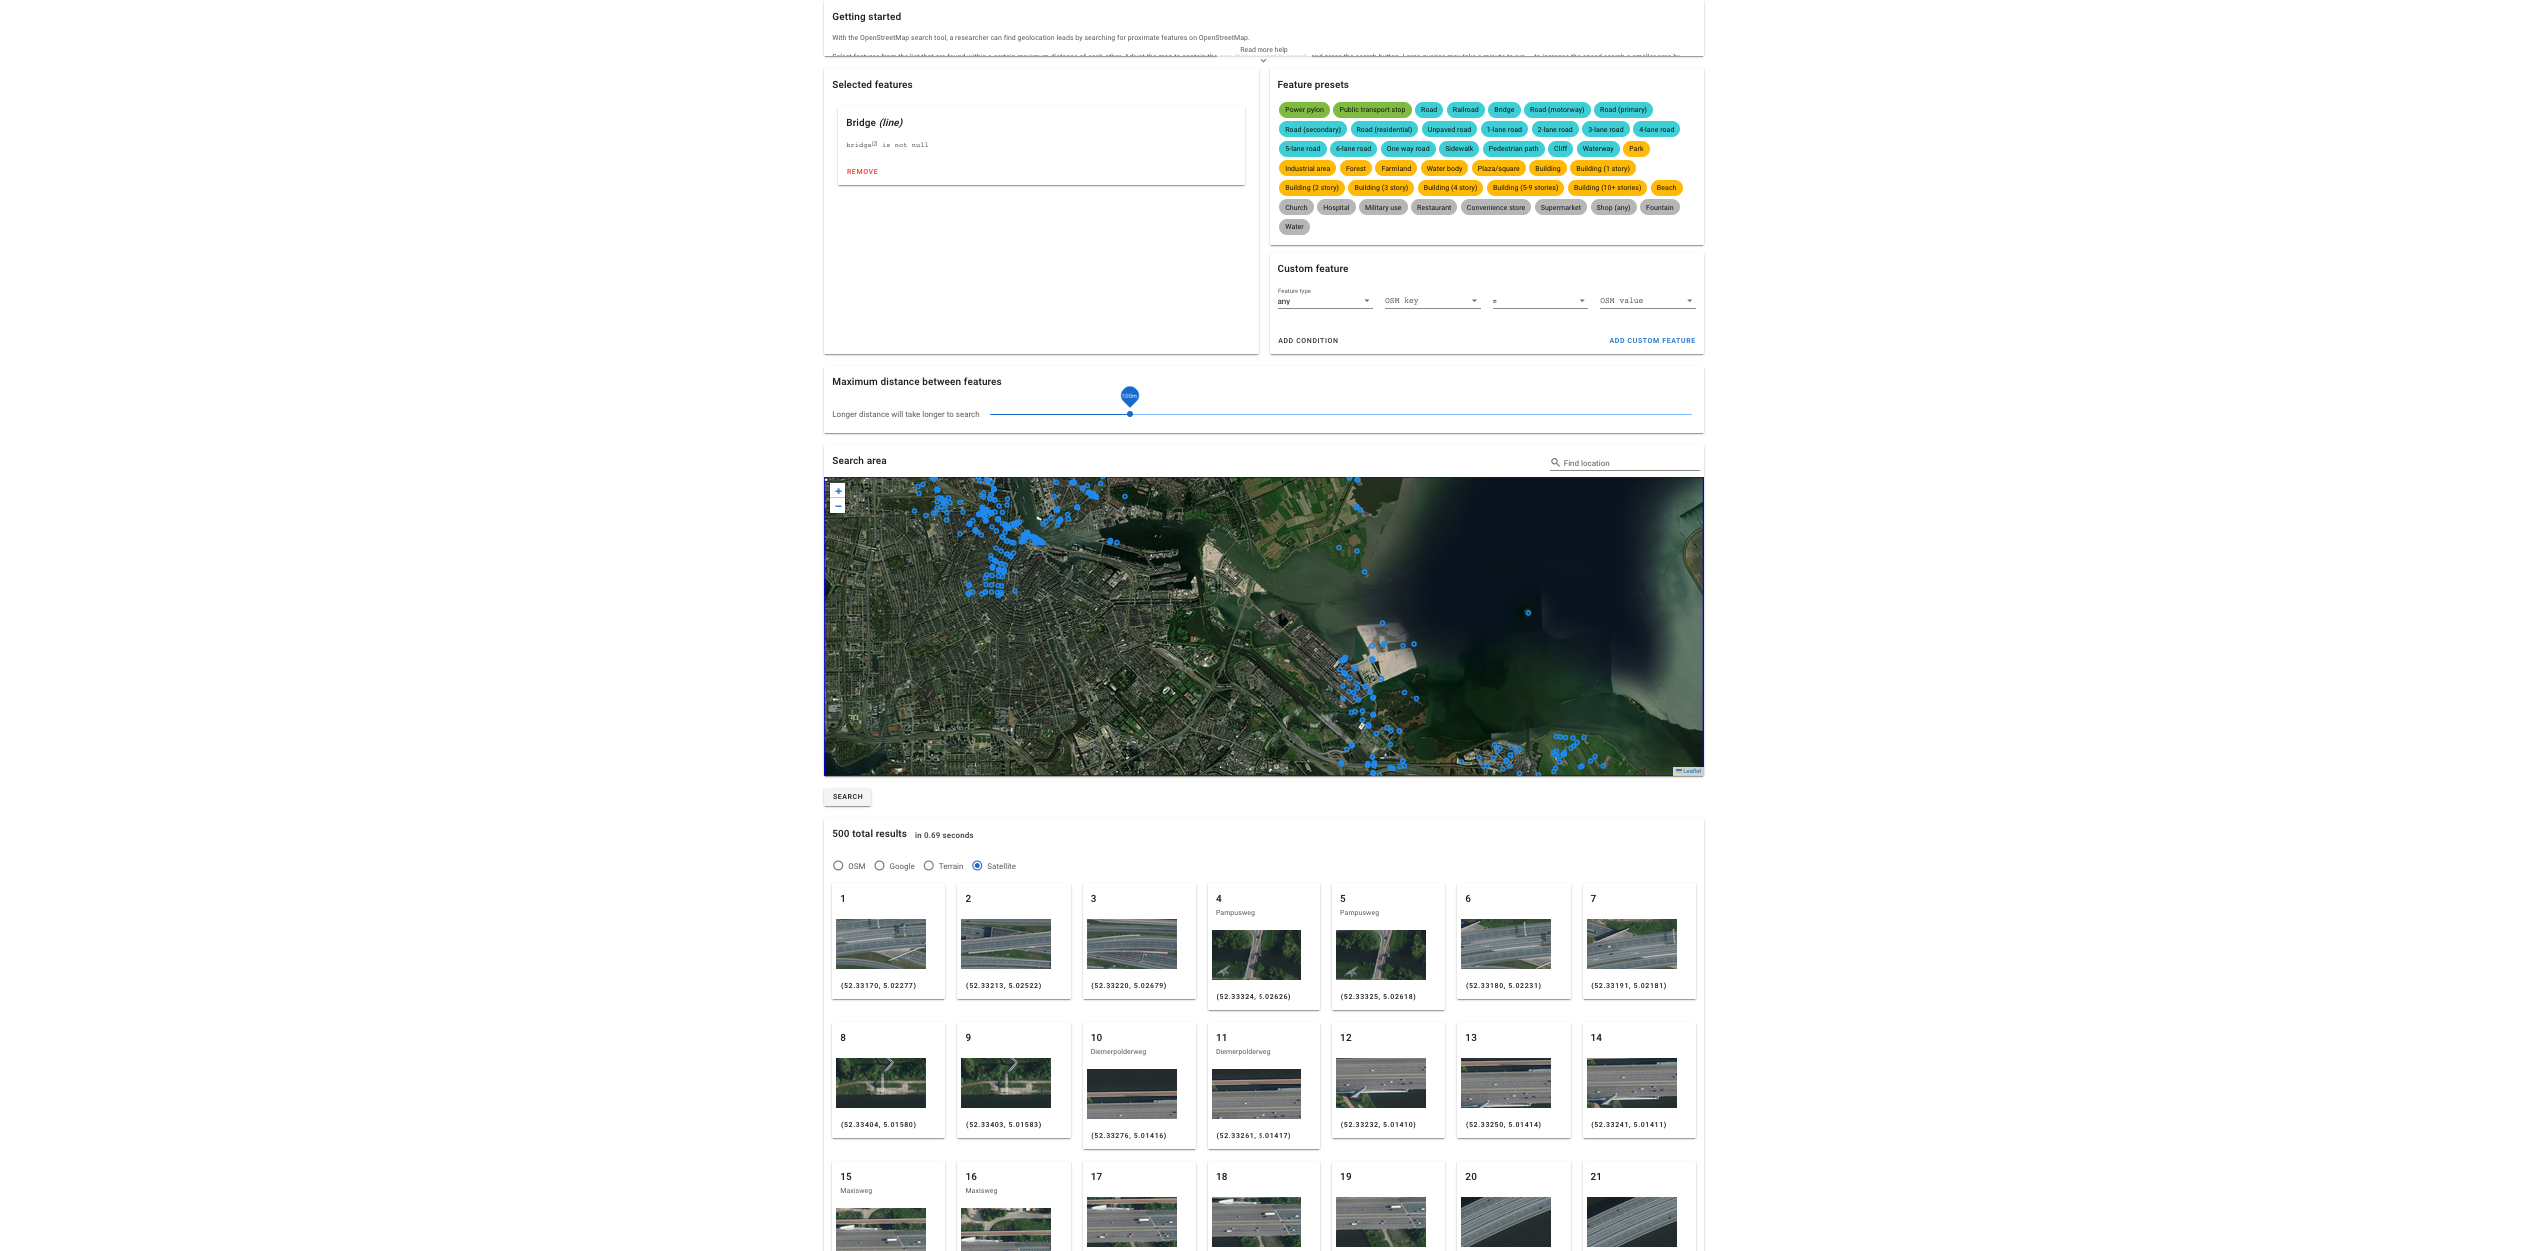Open the Feature type dropdown showing any
The width and height of the screenshot is (2523, 1251).
pyautogui.click(x=1324, y=300)
